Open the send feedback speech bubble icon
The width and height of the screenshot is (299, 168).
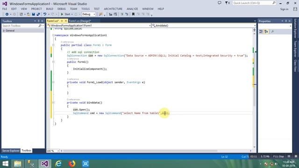click(220, 3)
